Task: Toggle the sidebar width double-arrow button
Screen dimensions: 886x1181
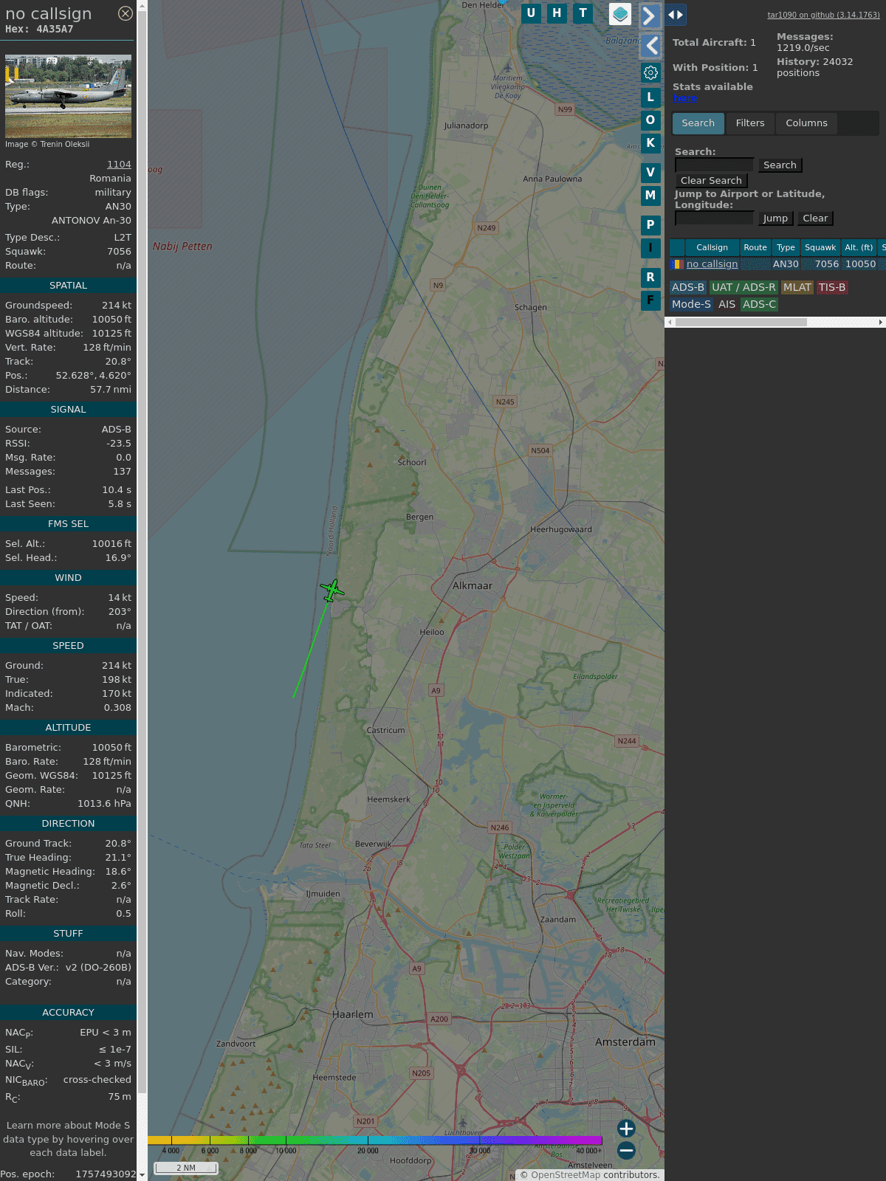Action: click(675, 15)
